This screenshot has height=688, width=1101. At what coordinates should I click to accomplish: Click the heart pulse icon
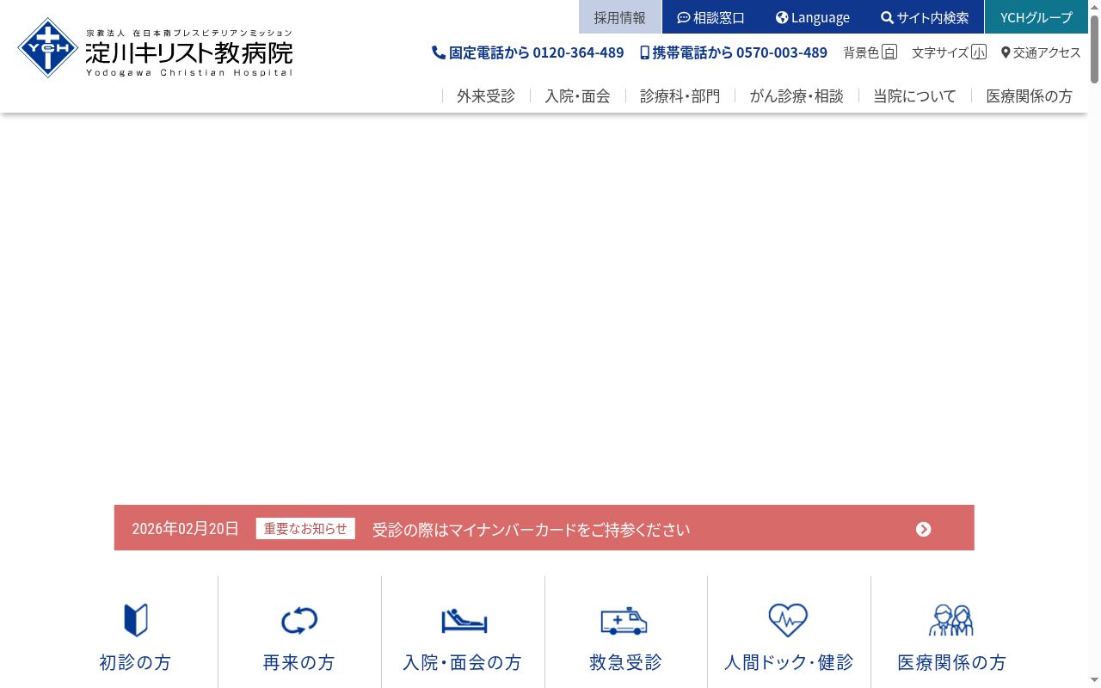point(788,620)
